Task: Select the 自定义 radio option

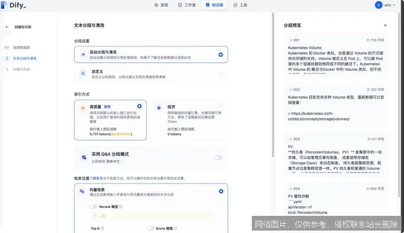Action: [221, 74]
